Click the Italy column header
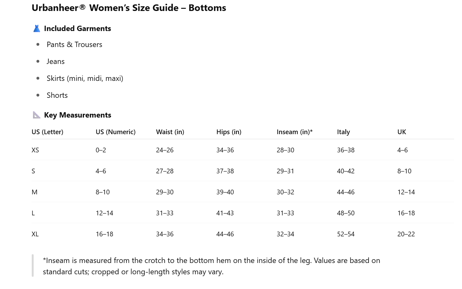This screenshot has height=289, width=462. pos(344,132)
